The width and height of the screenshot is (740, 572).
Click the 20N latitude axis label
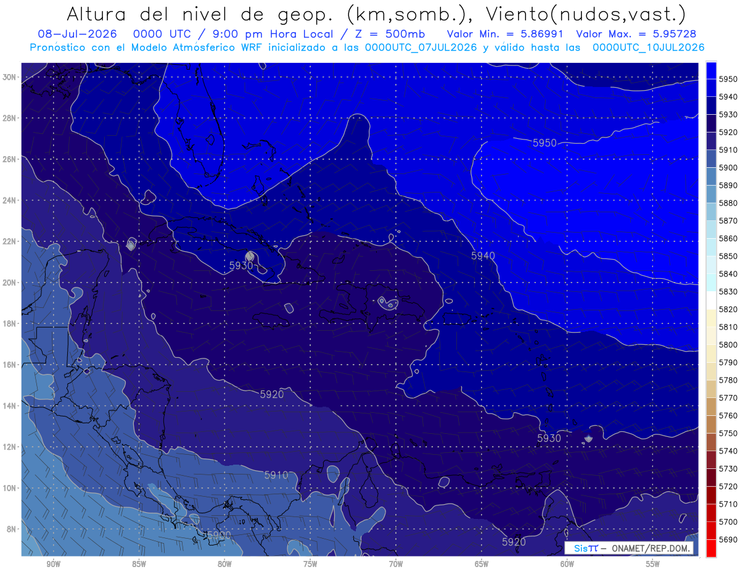pyautogui.click(x=10, y=283)
